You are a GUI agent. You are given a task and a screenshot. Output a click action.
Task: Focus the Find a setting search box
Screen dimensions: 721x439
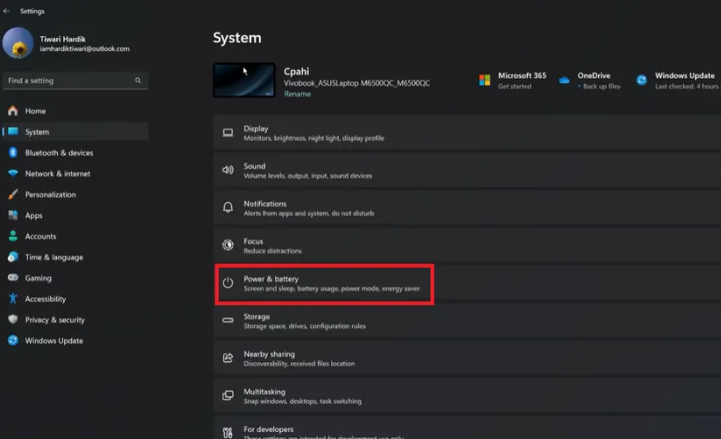[75, 80]
